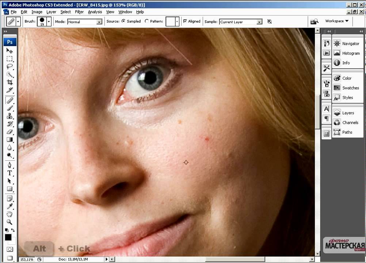Open the Layer menu
This screenshot has height=263, width=366.
(x=51, y=12)
